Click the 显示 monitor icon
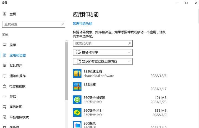The image size is (199, 128). click(x=4, y=45)
